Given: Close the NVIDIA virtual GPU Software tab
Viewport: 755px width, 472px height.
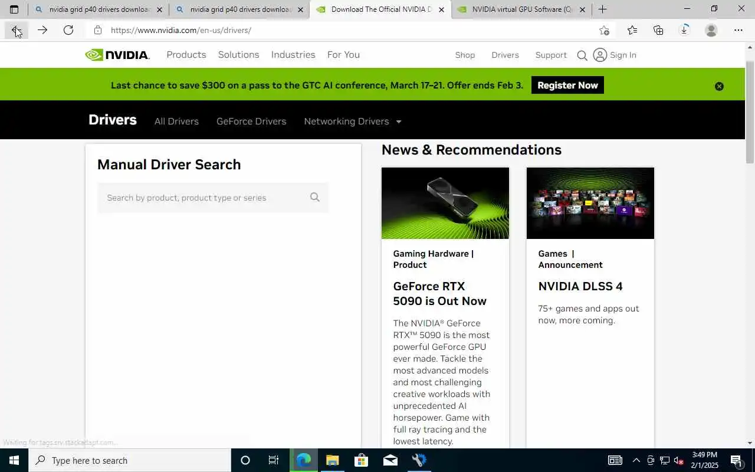Looking at the screenshot, I should pyautogui.click(x=582, y=9).
